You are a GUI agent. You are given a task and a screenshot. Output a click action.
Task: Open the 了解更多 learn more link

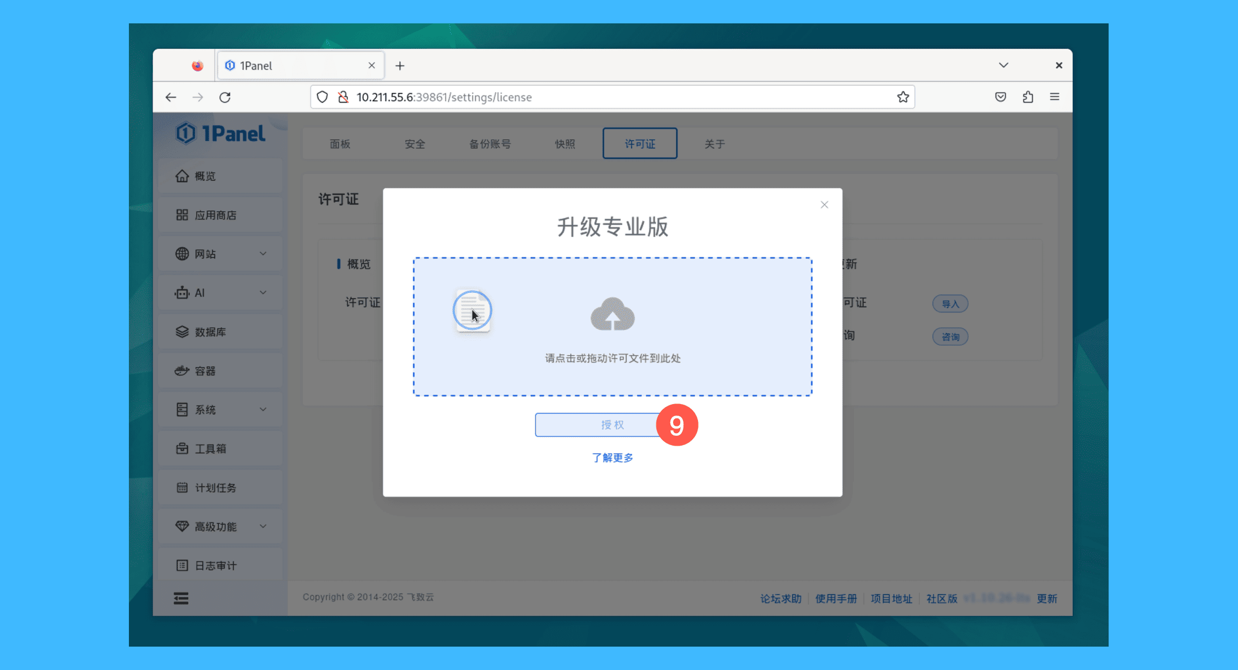(x=612, y=458)
